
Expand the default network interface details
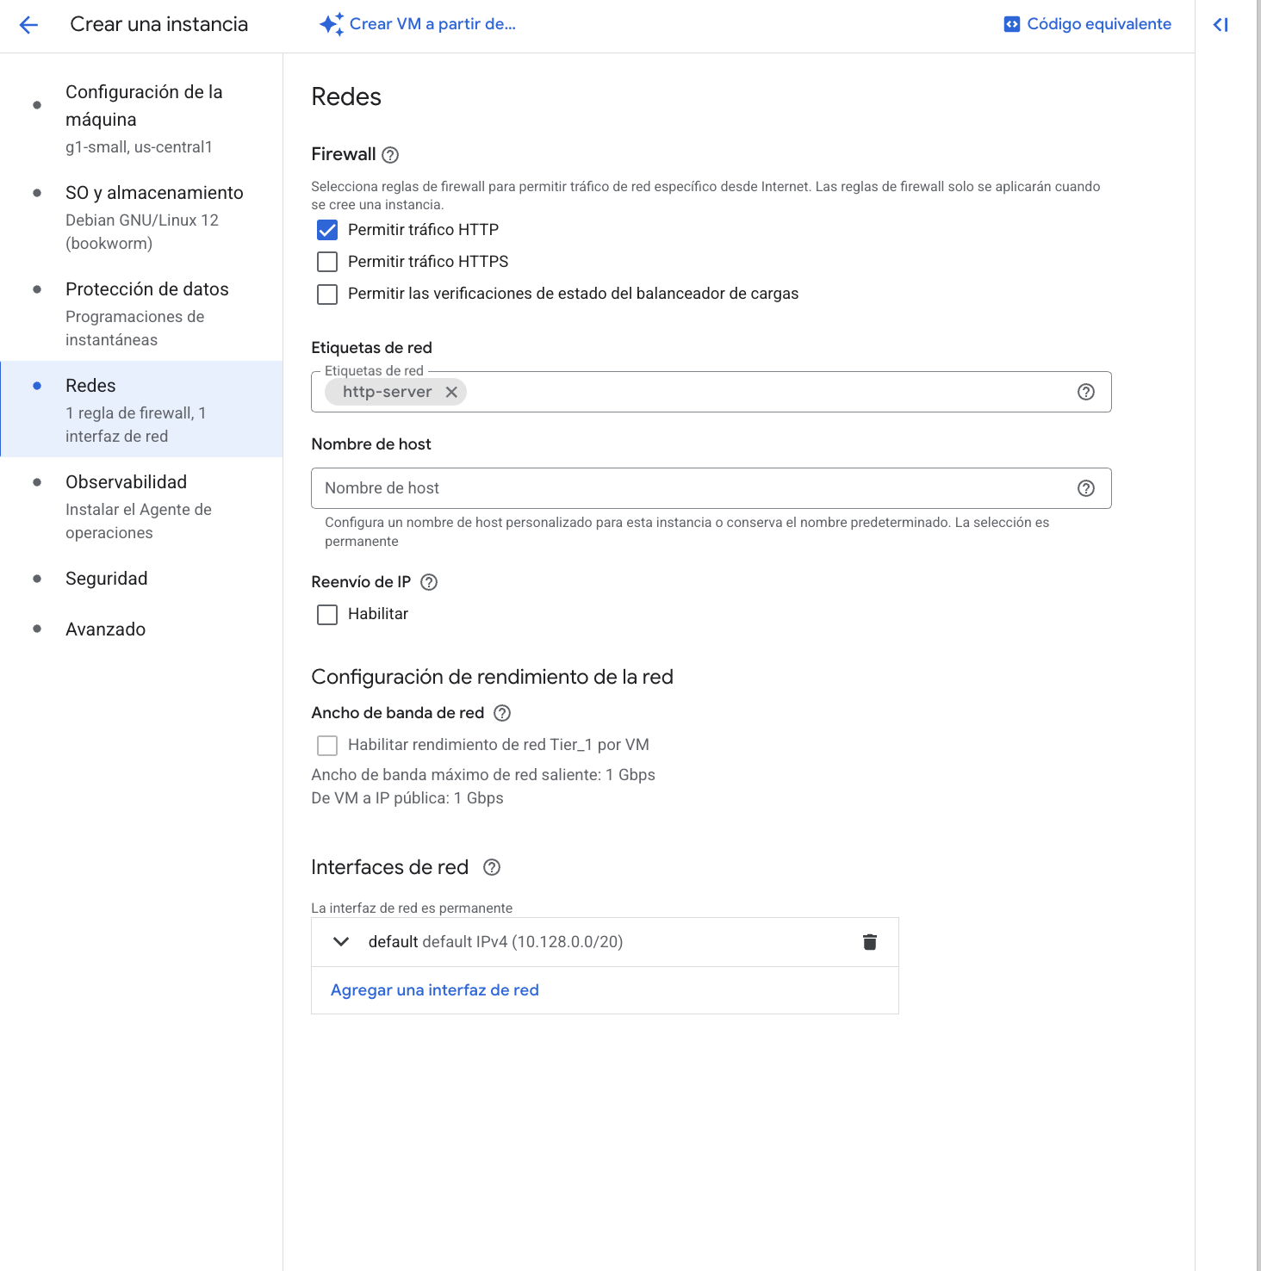(341, 941)
